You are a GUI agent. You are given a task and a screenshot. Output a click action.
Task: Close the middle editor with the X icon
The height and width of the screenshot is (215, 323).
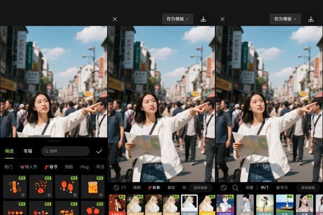click(115, 19)
